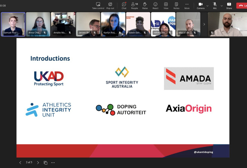Click the Introductions slide heading
The height and width of the screenshot is (168, 247).
50,58
